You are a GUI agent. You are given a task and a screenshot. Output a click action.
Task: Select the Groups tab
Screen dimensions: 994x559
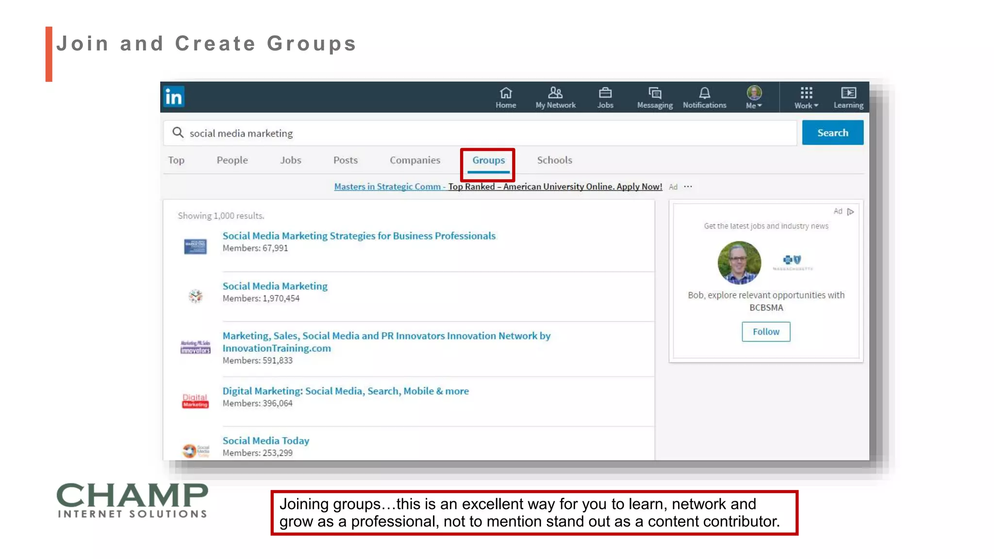[488, 160]
